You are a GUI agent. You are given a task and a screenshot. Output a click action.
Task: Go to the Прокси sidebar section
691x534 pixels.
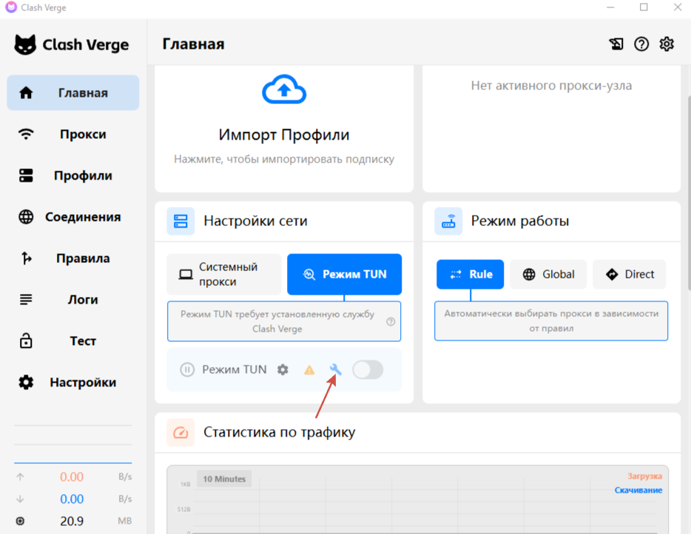tap(73, 134)
